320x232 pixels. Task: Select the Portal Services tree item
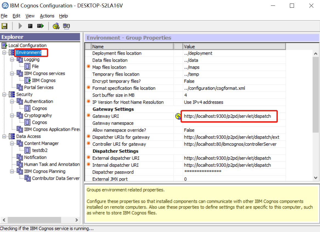coord(39,87)
